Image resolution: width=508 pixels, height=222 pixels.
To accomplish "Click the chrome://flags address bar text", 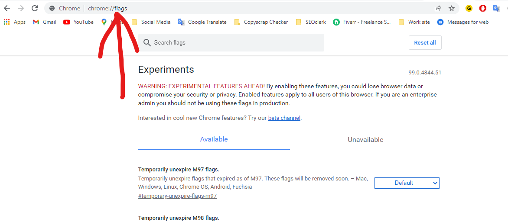I will pyautogui.click(x=107, y=8).
